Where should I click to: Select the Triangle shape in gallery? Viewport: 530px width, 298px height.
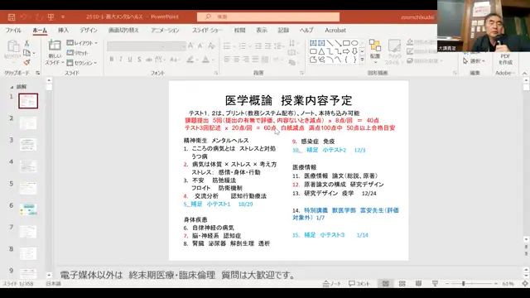pyautogui.click(x=321, y=51)
